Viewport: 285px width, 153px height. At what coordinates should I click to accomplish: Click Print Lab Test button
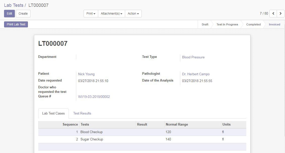coord(16,24)
